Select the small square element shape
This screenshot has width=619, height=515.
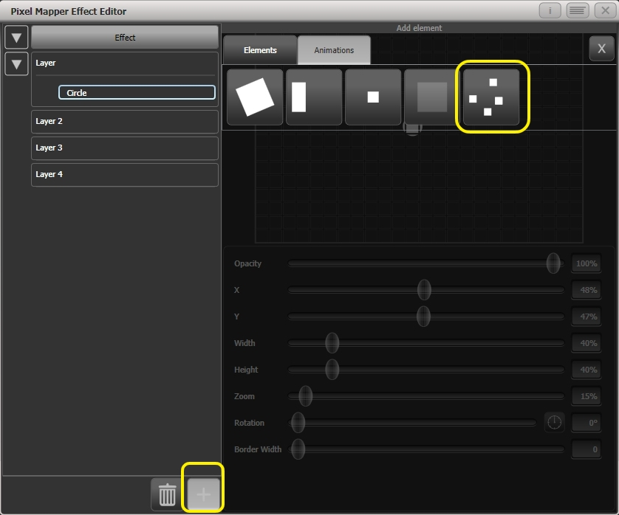373,96
